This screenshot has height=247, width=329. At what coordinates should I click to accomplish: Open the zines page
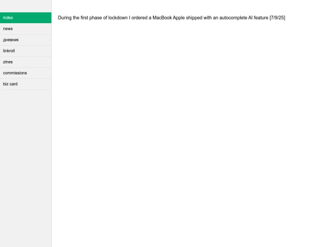(x=26, y=62)
